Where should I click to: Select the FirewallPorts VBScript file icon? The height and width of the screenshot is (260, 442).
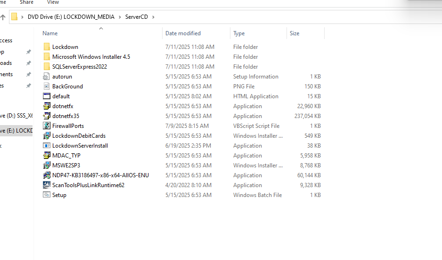[x=47, y=126]
